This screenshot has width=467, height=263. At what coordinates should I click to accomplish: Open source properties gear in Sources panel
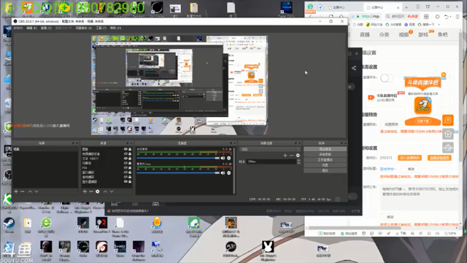click(98, 191)
